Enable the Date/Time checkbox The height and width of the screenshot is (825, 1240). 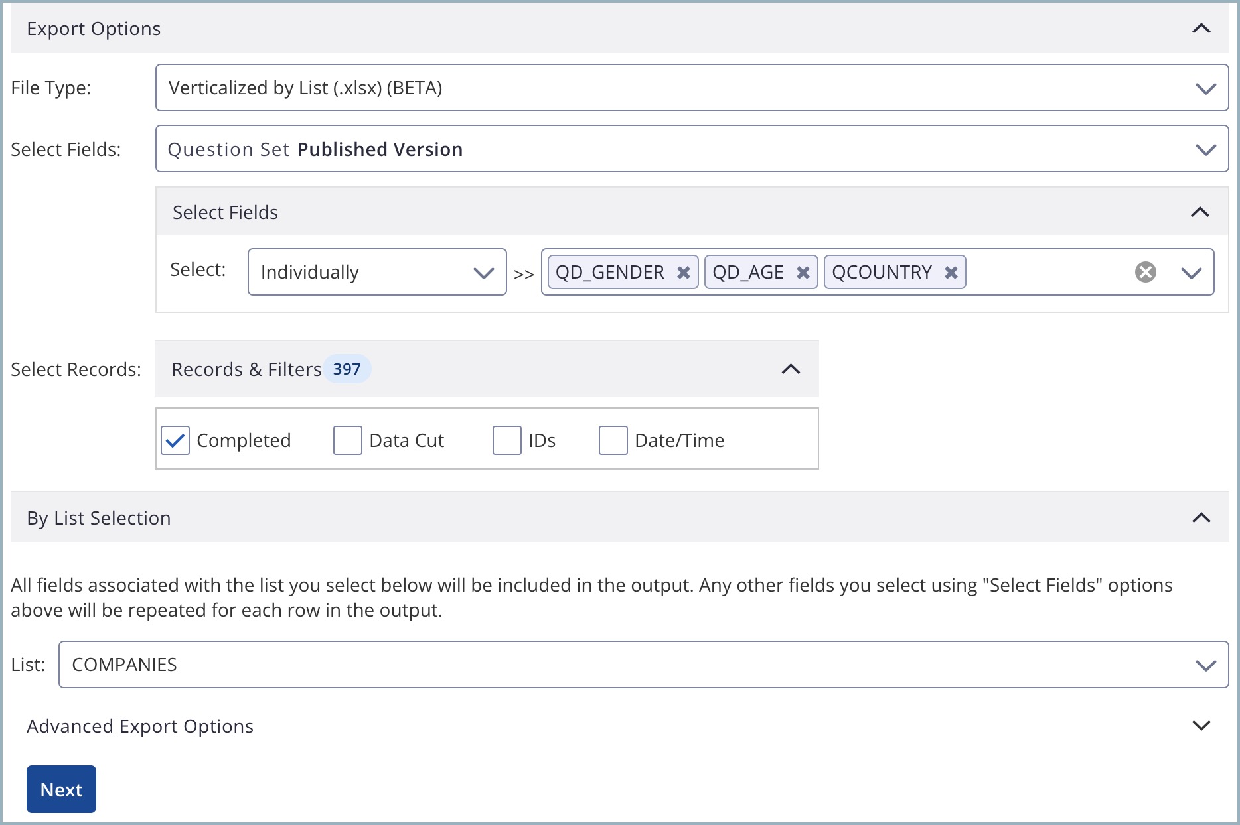(x=612, y=440)
